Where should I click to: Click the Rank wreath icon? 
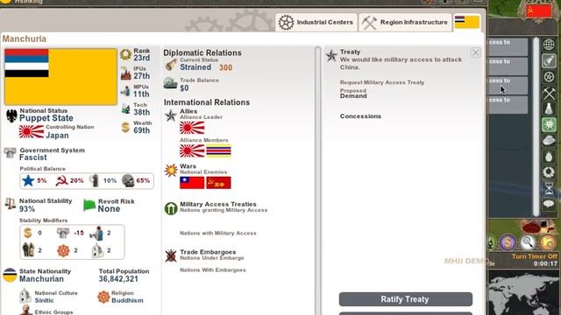click(125, 54)
